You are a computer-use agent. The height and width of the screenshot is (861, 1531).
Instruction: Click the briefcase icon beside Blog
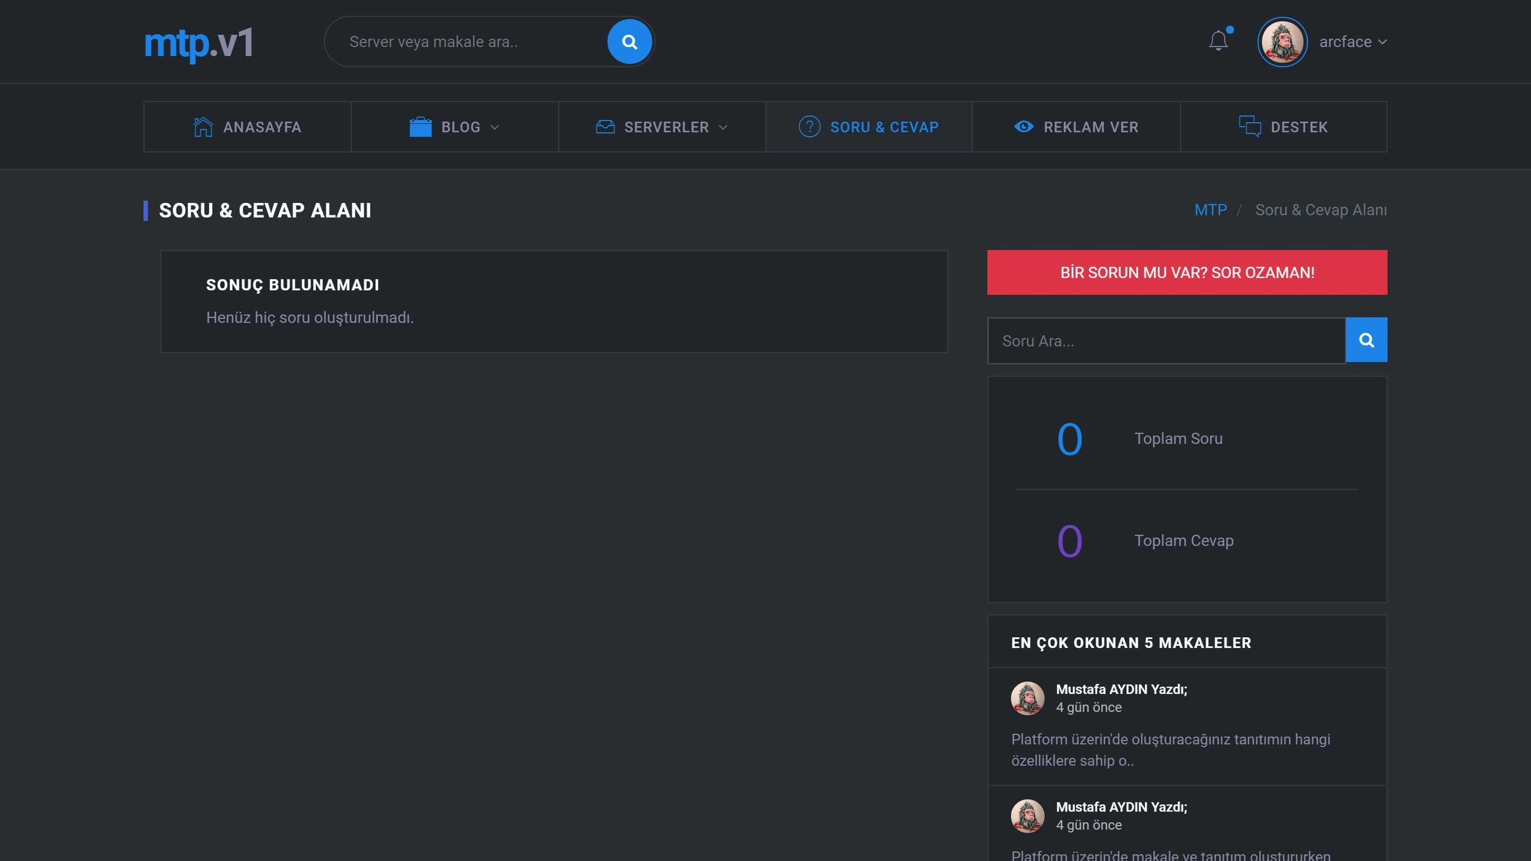click(x=420, y=127)
